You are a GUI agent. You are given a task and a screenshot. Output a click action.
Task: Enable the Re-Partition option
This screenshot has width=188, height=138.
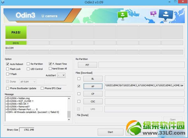(x=28, y=64)
